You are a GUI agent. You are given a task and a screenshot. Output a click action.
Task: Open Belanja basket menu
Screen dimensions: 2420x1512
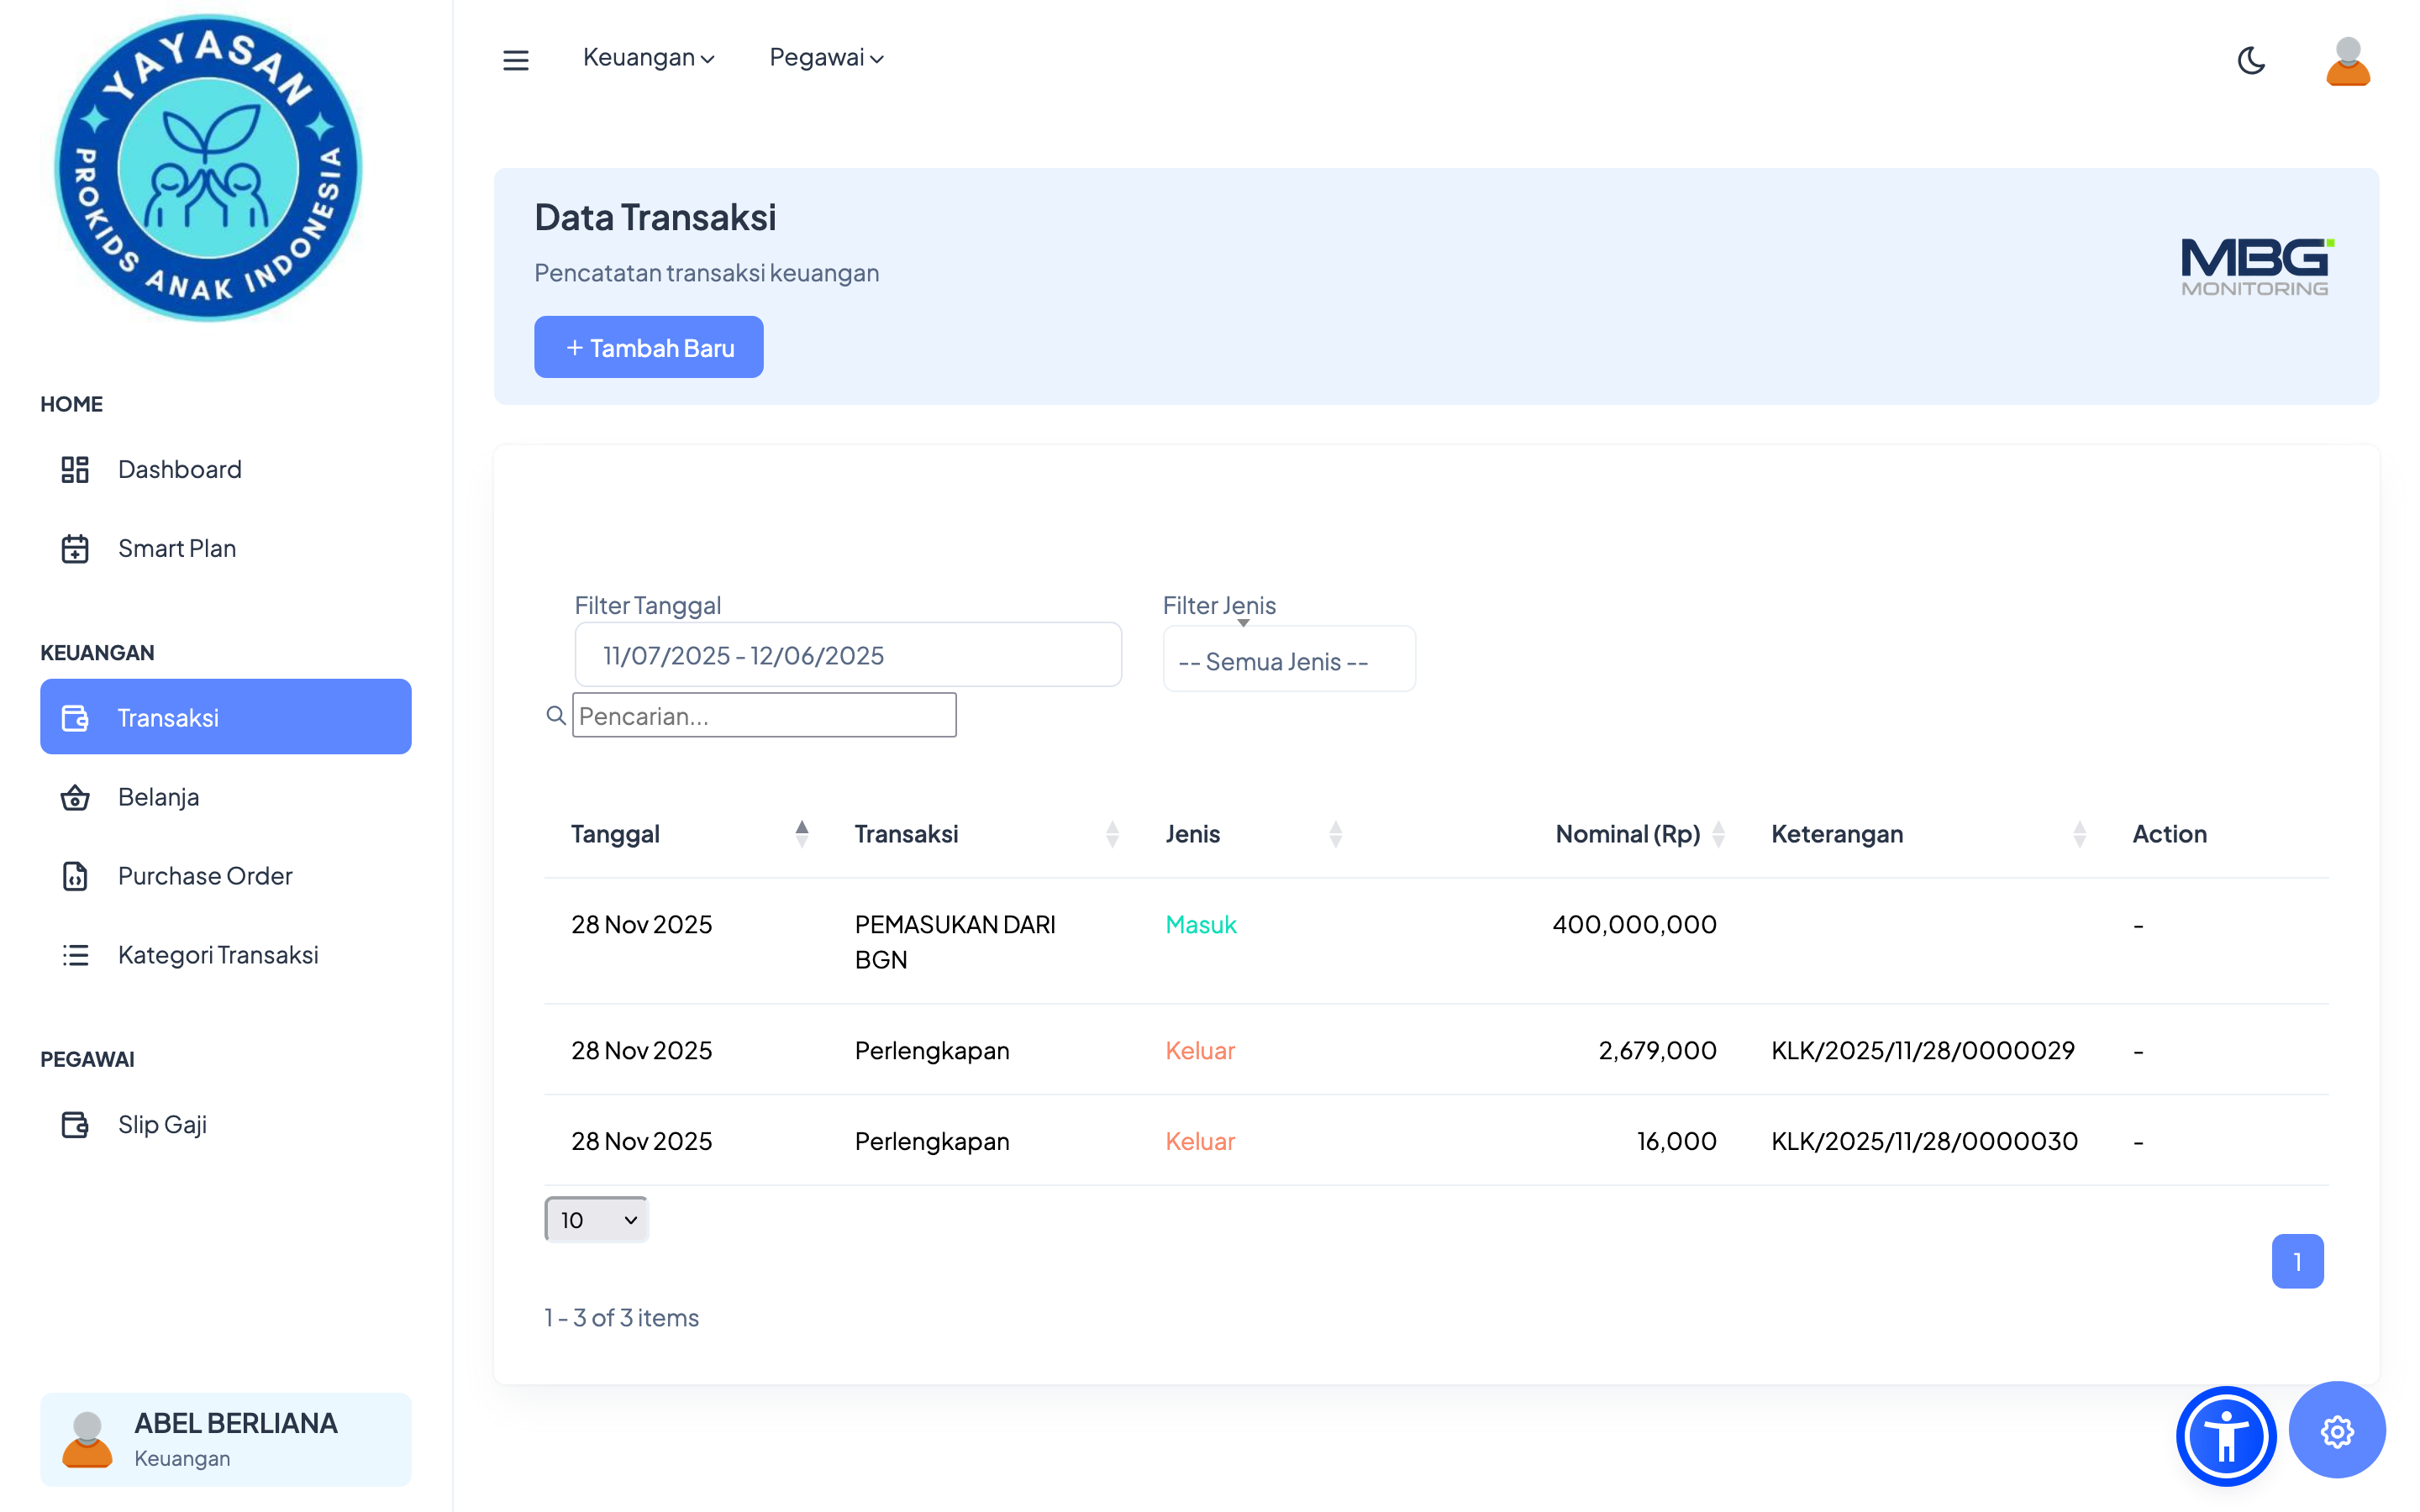[158, 797]
